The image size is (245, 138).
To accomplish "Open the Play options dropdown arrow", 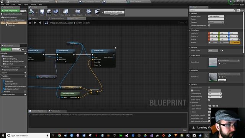I will tap(102, 13).
